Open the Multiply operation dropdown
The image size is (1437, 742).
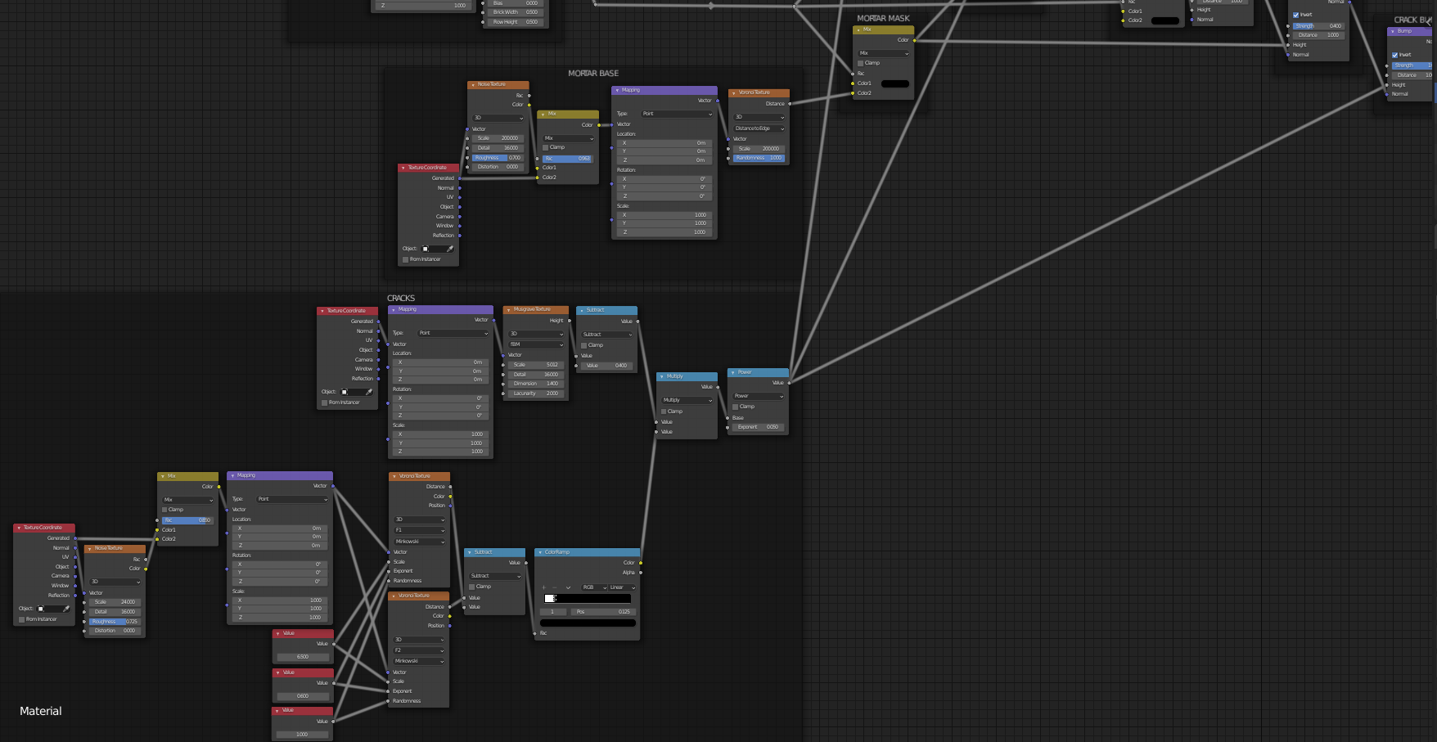(x=687, y=400)
